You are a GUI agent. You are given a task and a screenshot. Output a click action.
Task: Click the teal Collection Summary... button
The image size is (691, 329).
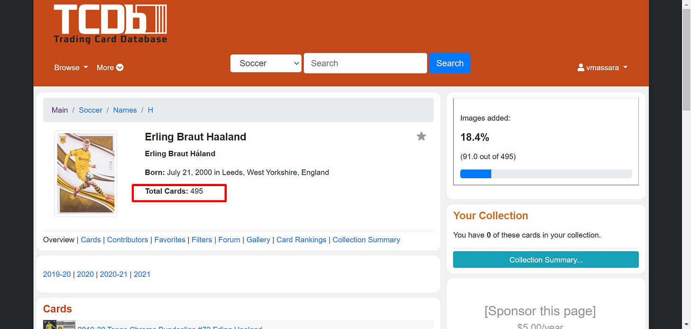546,260
